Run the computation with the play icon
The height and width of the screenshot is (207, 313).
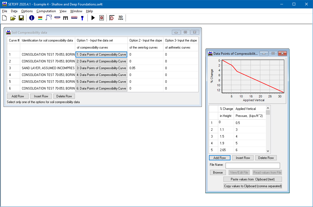93,18
